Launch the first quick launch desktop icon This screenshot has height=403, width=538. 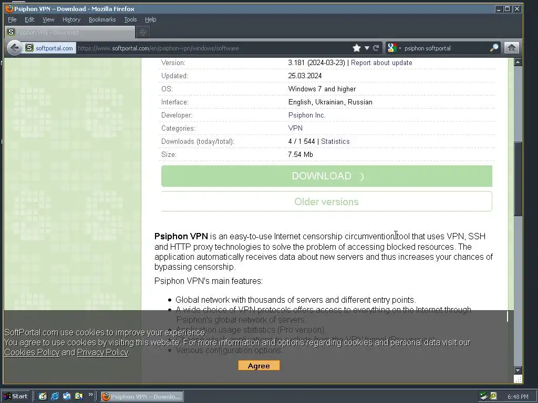tap(43, 396)
